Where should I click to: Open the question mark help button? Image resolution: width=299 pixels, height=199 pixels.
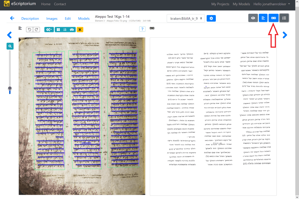click(x=142, y=29)
